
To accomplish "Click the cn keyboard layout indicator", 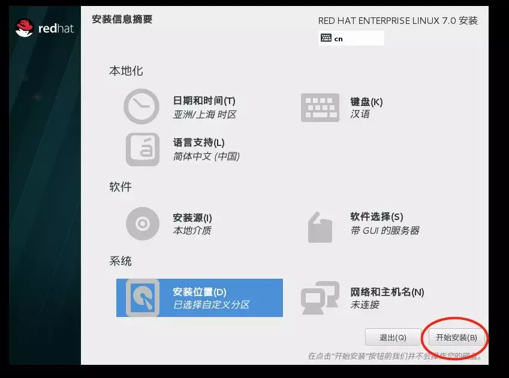I will pyautogui.click(x=351, y=38).
